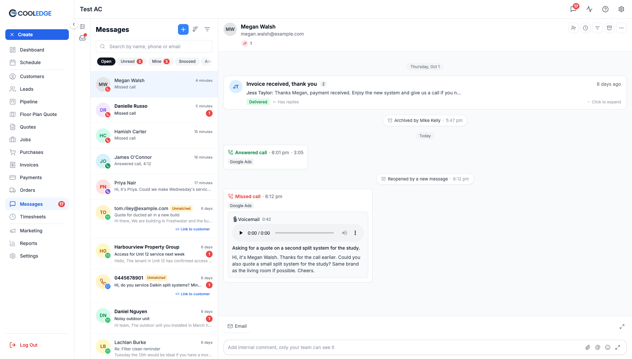This screenshot has height=359, width=632.
Task: Open Floor Plan Quote page
Action: (37, 114)
